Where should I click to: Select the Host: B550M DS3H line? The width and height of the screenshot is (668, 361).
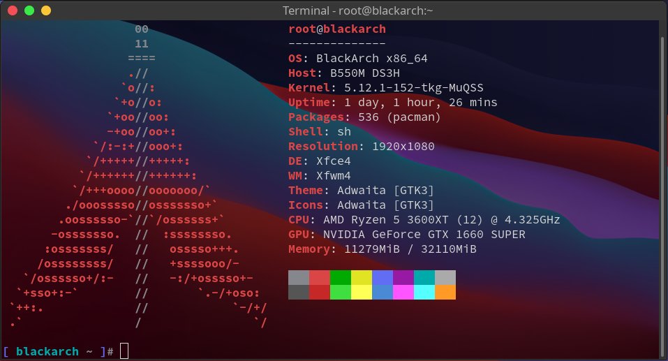(x=344, y=73)
